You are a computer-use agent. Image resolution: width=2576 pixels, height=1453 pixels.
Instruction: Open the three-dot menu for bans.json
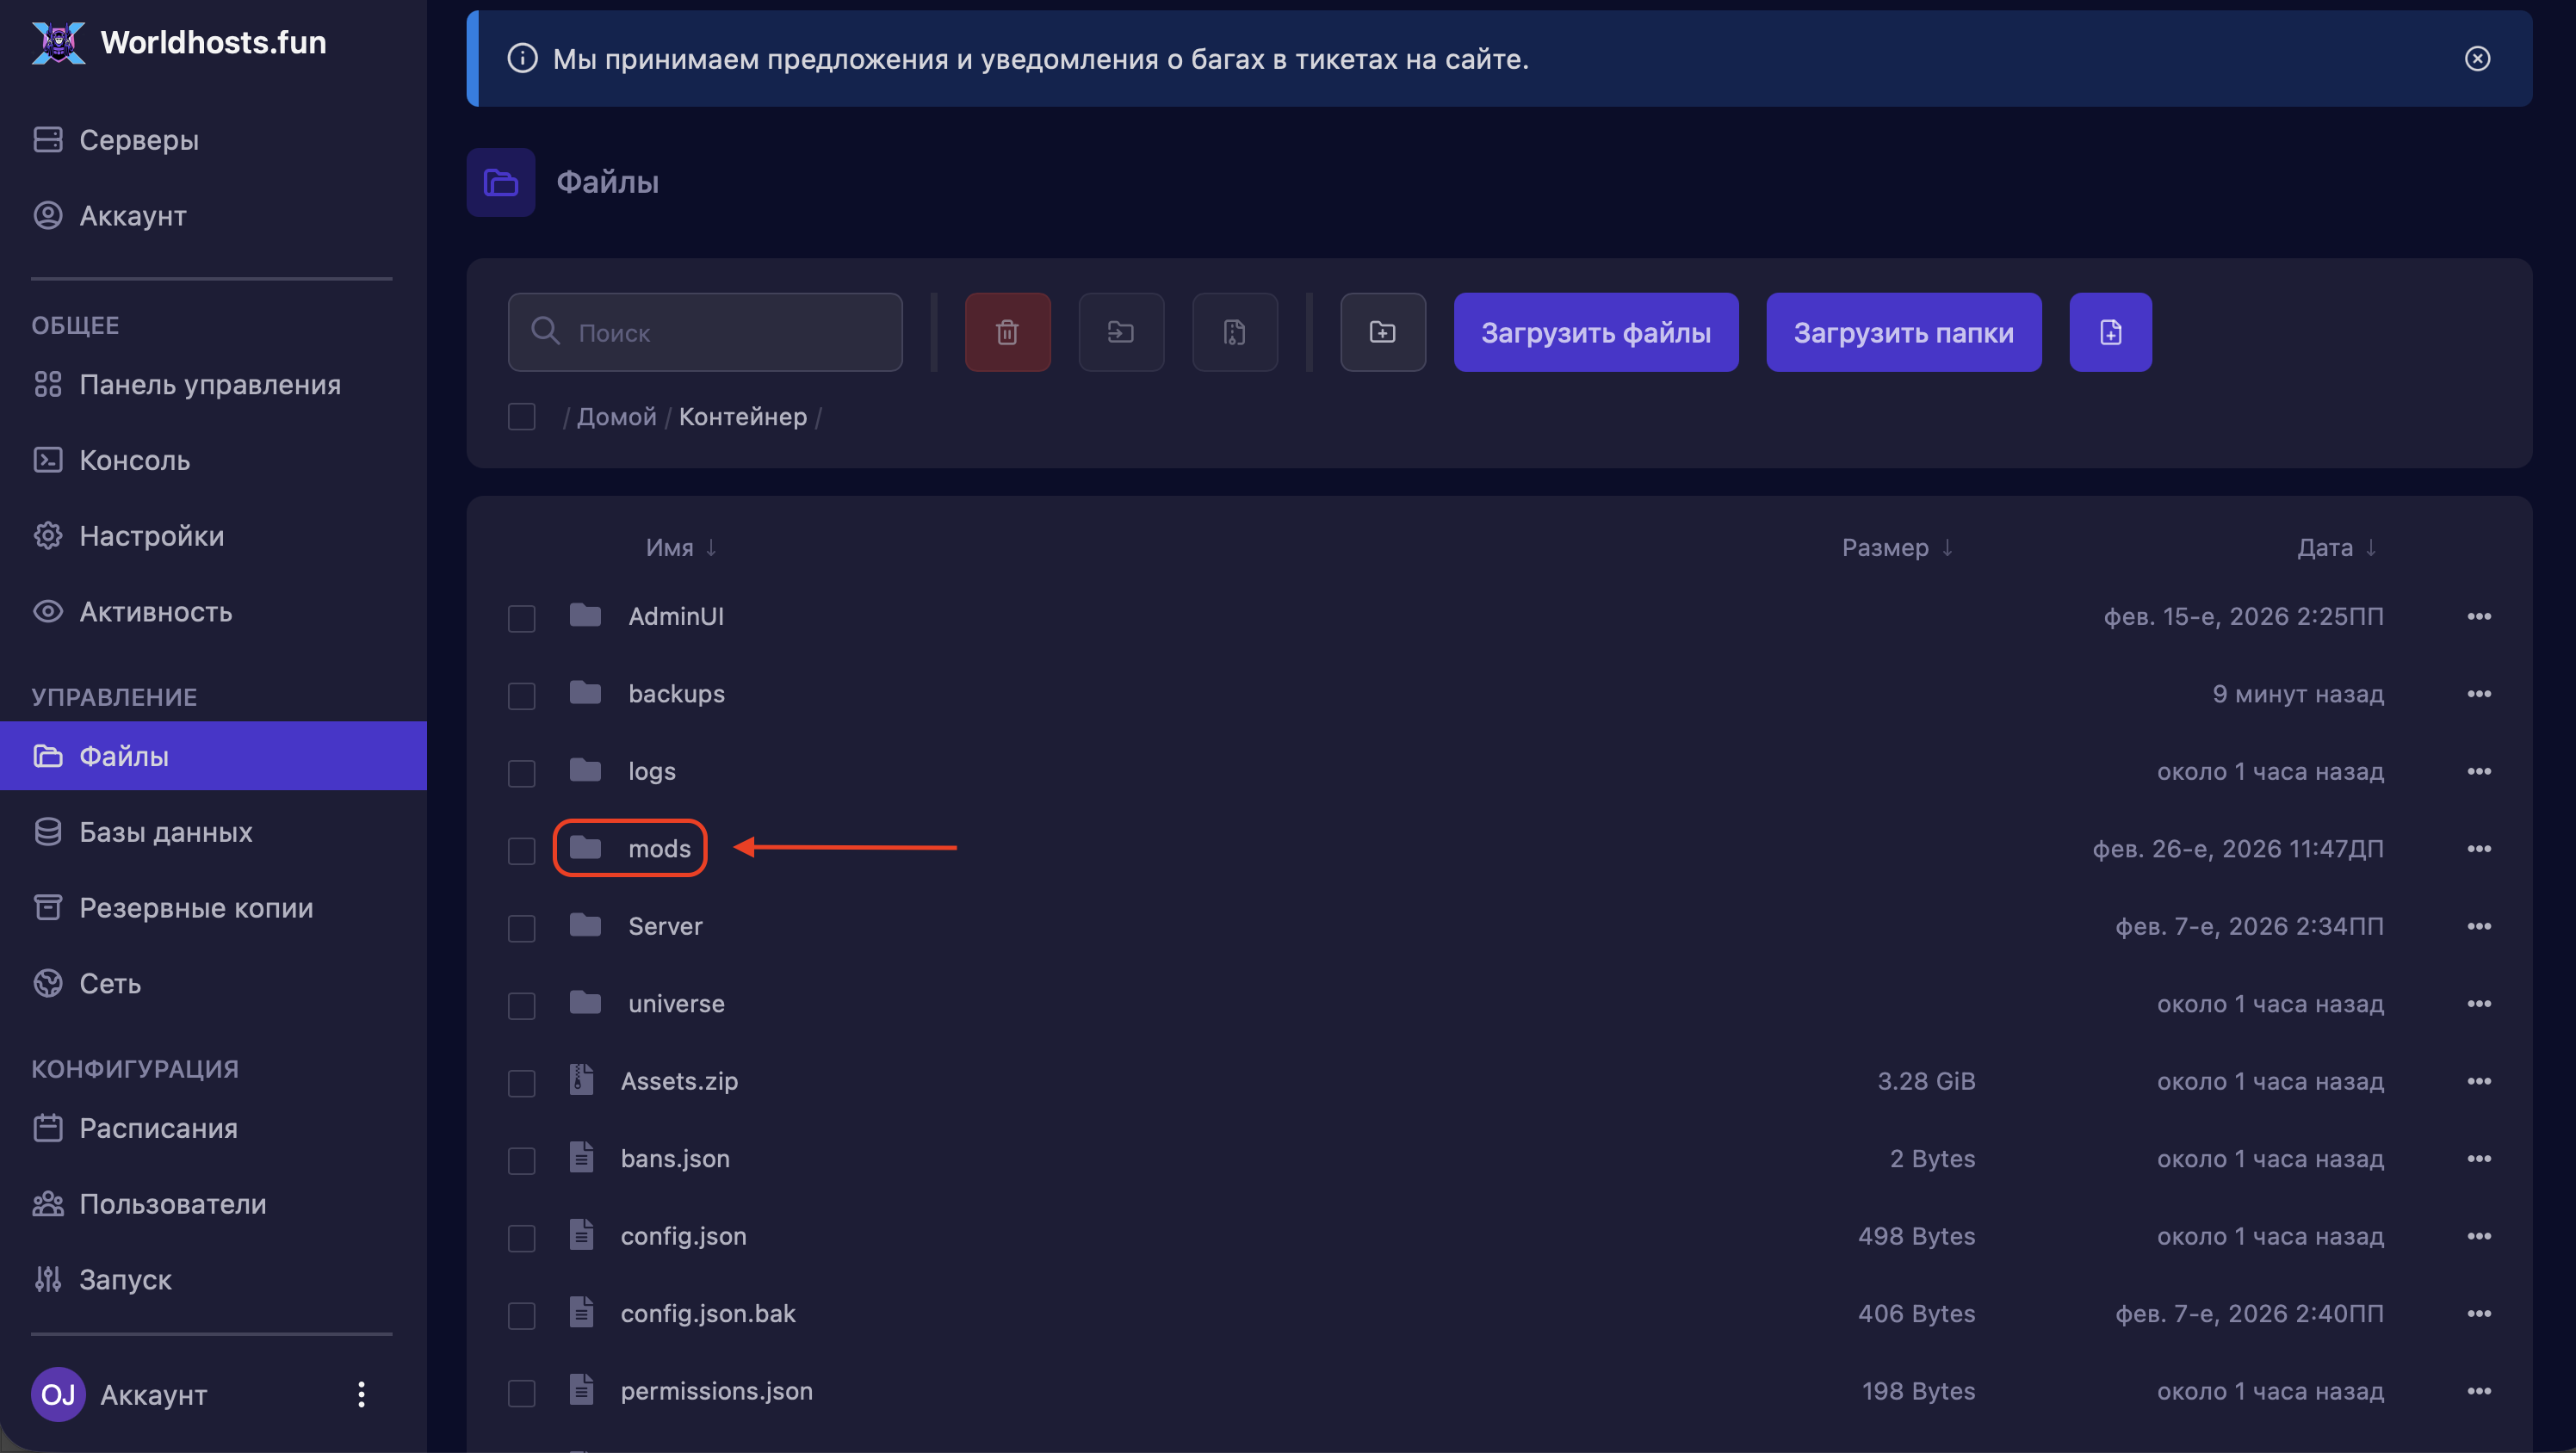pyautogui.click(x=2478, y=1158)
